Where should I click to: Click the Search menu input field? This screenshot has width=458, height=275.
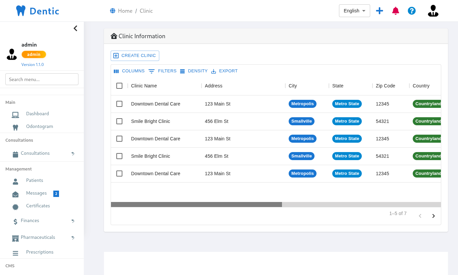pyautogui.click(x=42, y=79)
